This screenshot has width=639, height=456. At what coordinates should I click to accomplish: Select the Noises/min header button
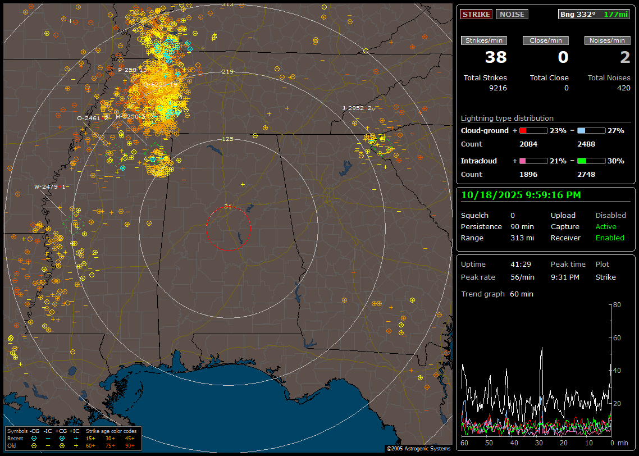608,40
